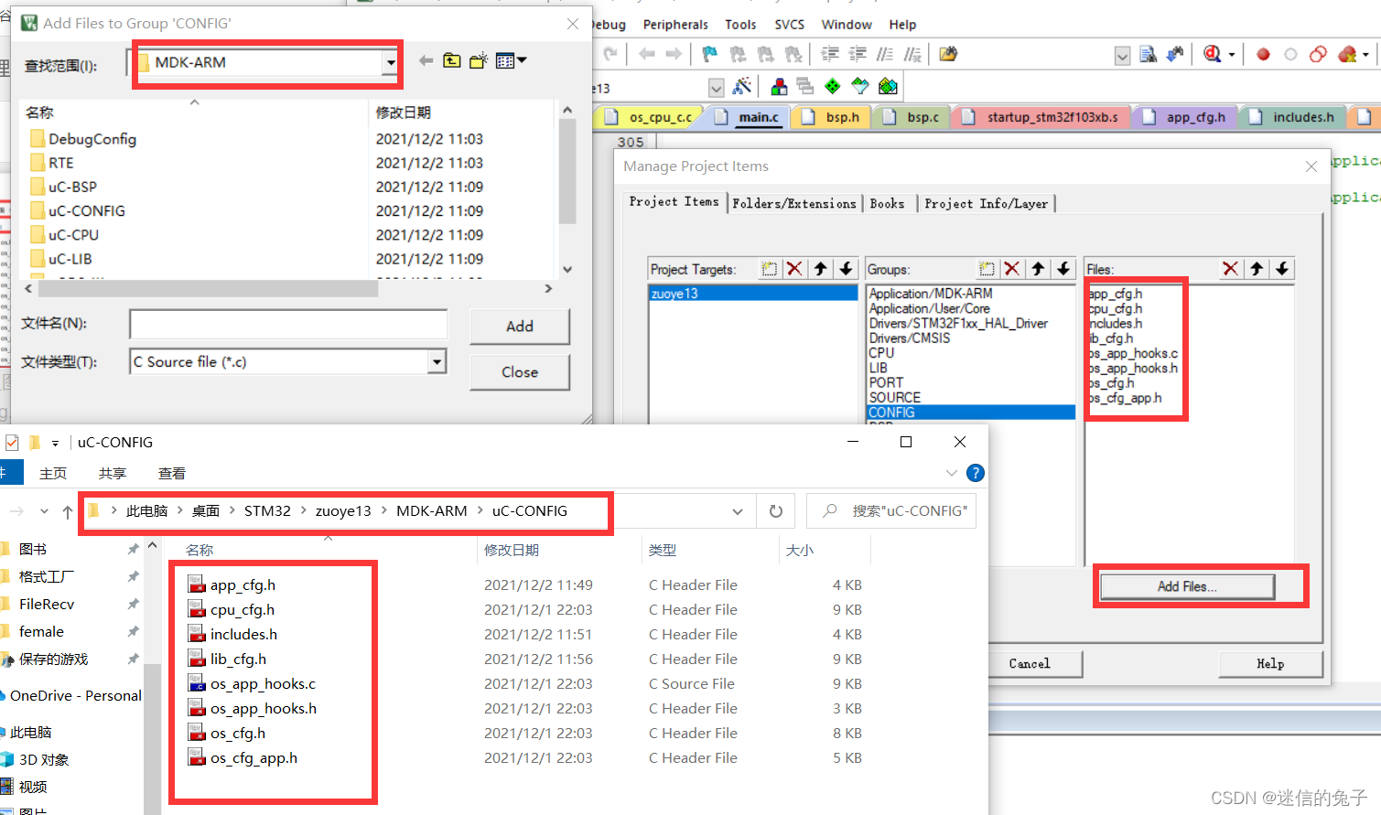Delete selected group with red X icon
The height and width of the screenshot is (815, 1381).
click(x=1012, y=269)
